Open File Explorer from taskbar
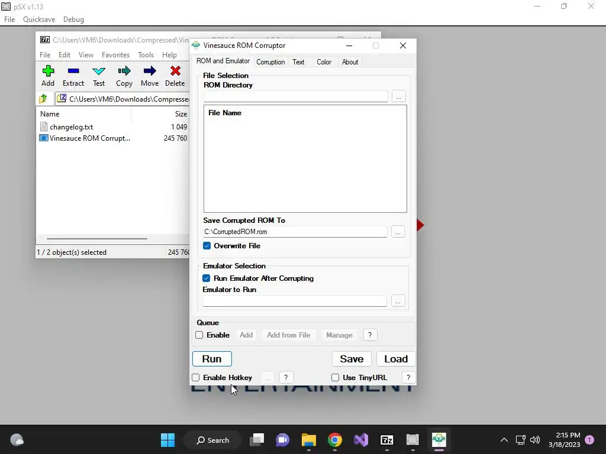The width and height of the screenshot is (606, 454). pyautogui.click(x=308, y=440)
